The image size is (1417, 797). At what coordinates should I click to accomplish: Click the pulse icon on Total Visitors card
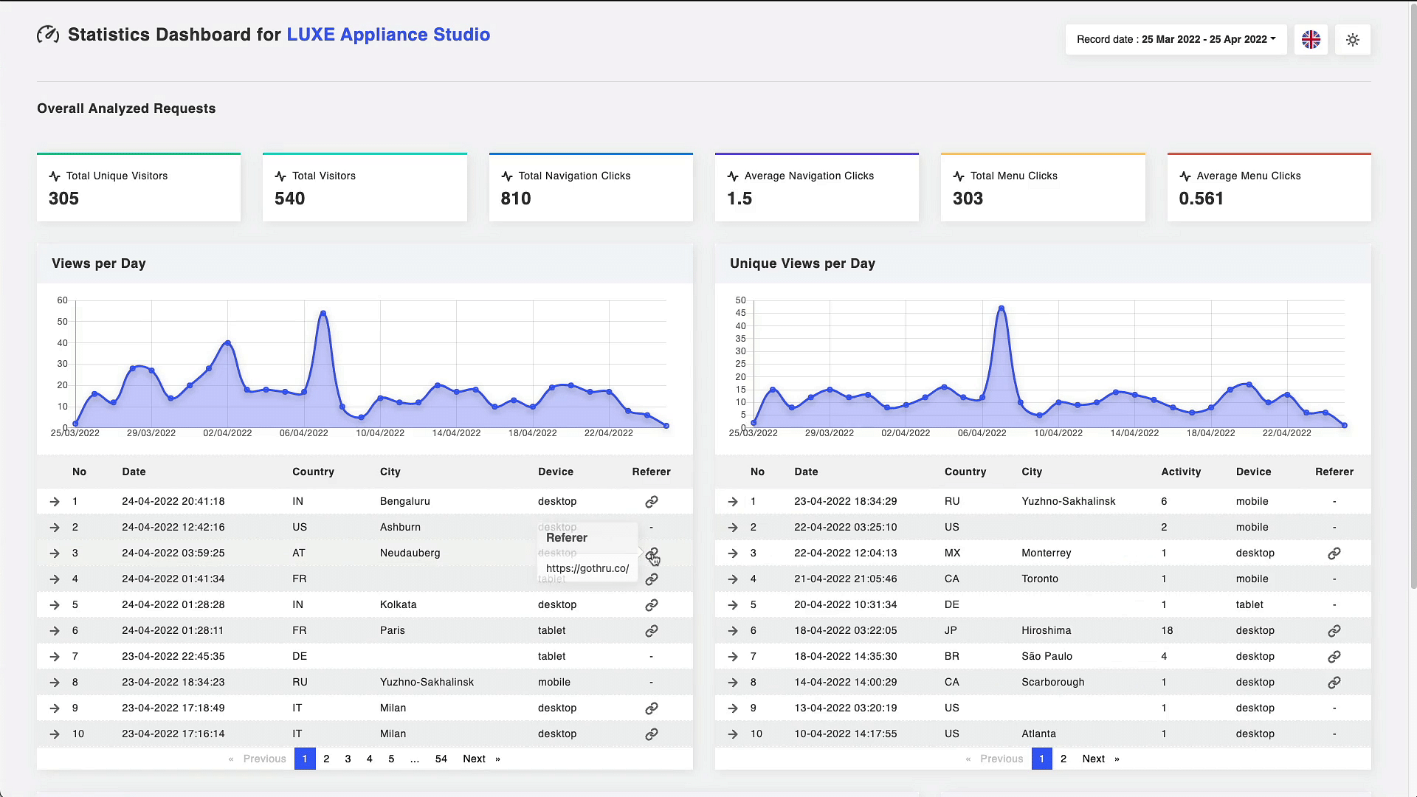click(280, 176)
